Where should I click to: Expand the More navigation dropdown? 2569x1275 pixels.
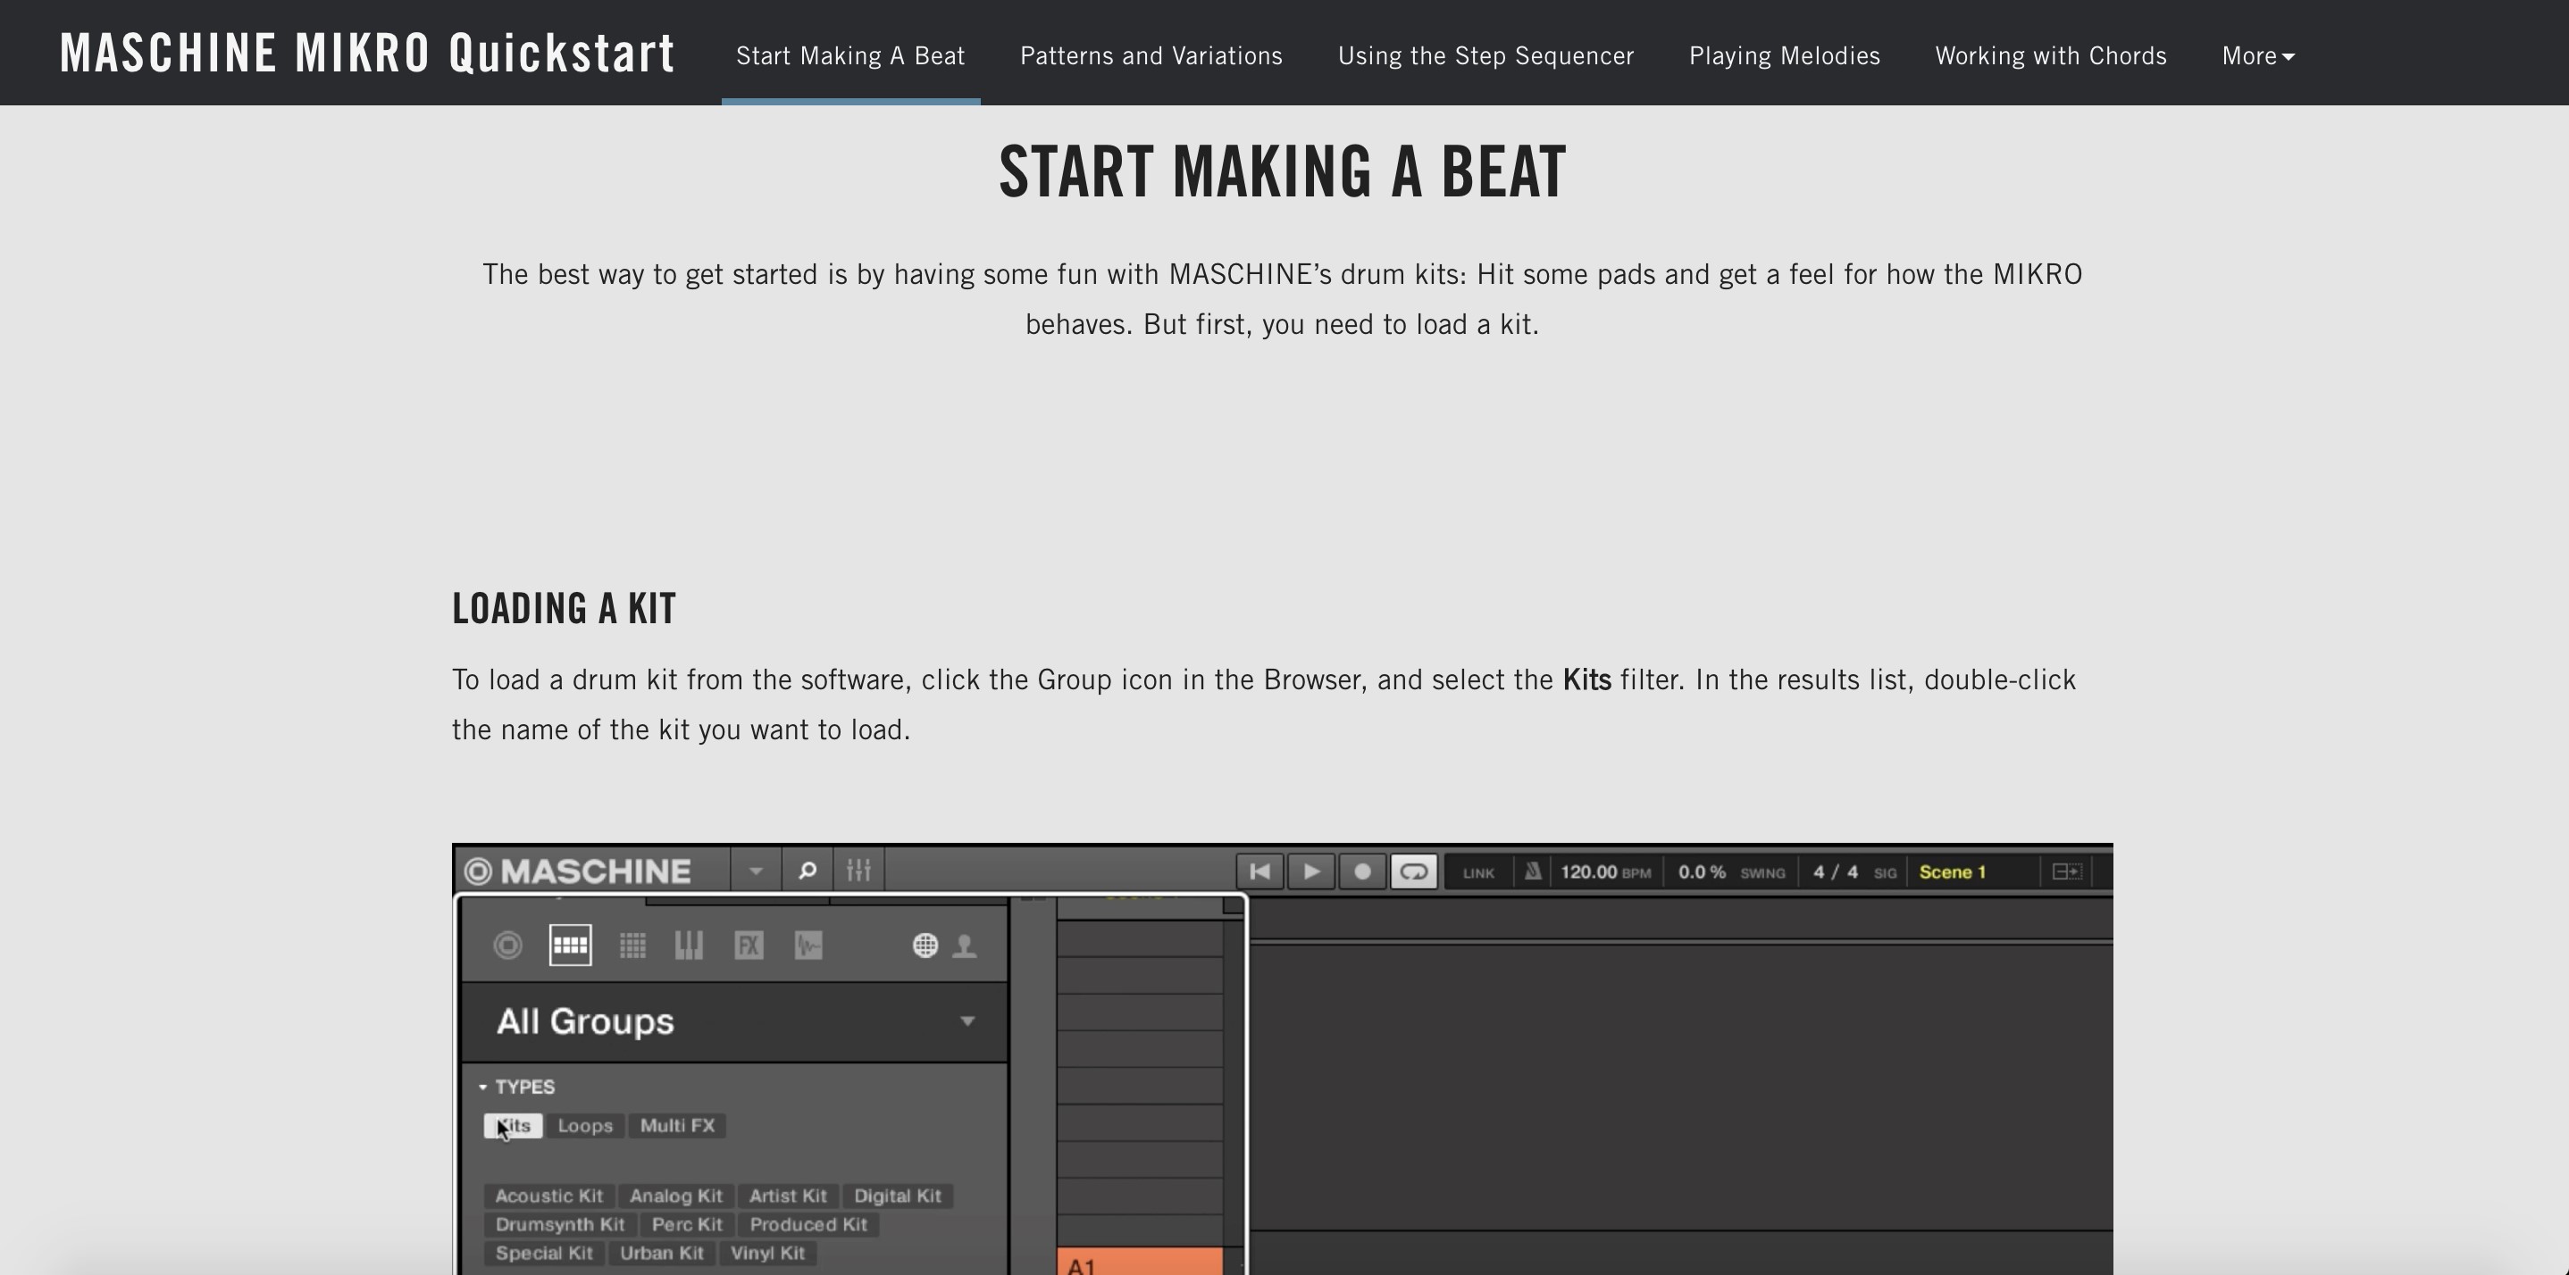[2259, 56]
